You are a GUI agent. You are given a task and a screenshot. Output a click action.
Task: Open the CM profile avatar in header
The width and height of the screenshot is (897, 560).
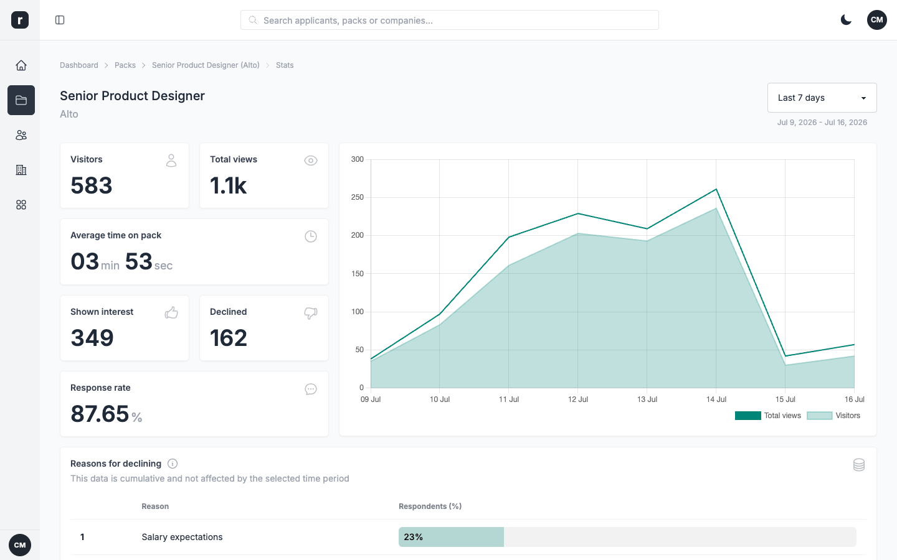(877, 20)
